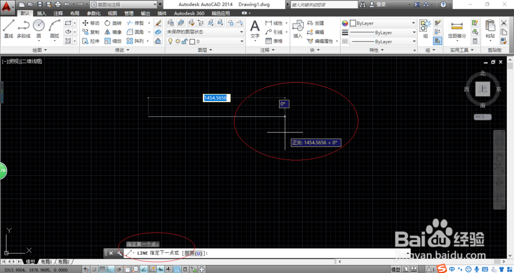
Task: Click the 放弃(U) command option
Action: click(194, 253)
